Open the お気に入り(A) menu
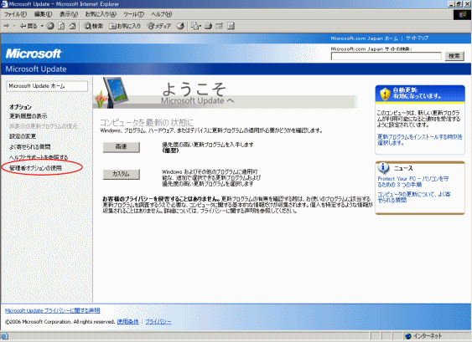Viewport: 472px width, 342px height. point(101,14)
